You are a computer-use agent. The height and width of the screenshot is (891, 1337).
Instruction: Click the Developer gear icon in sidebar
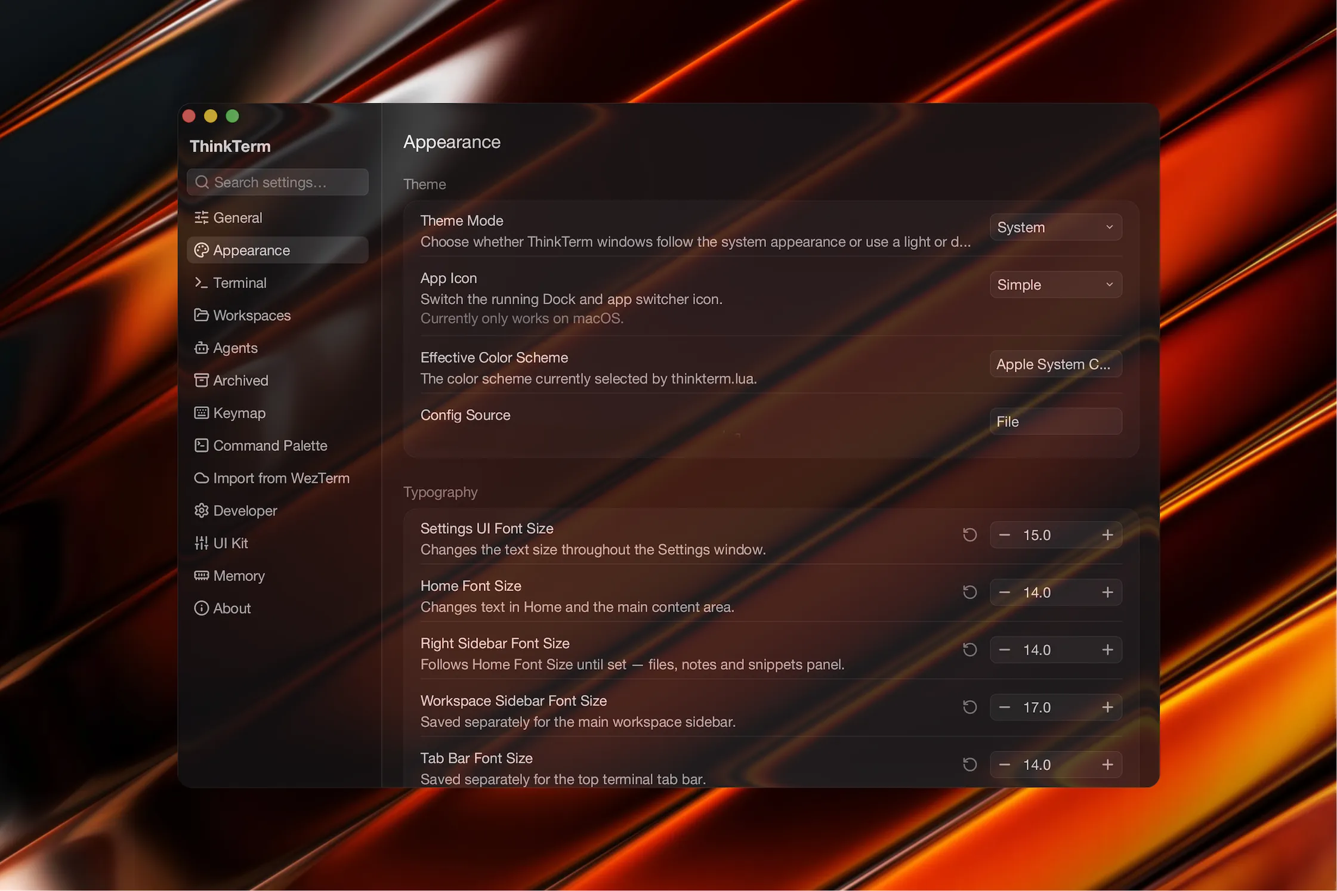point(201,511)
